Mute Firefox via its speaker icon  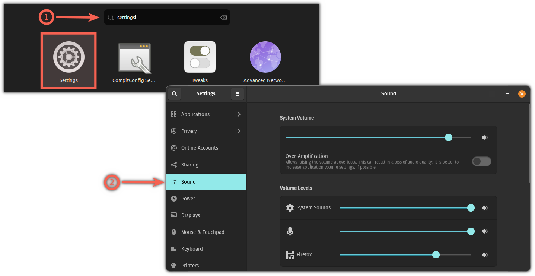(x=484, y=254)
